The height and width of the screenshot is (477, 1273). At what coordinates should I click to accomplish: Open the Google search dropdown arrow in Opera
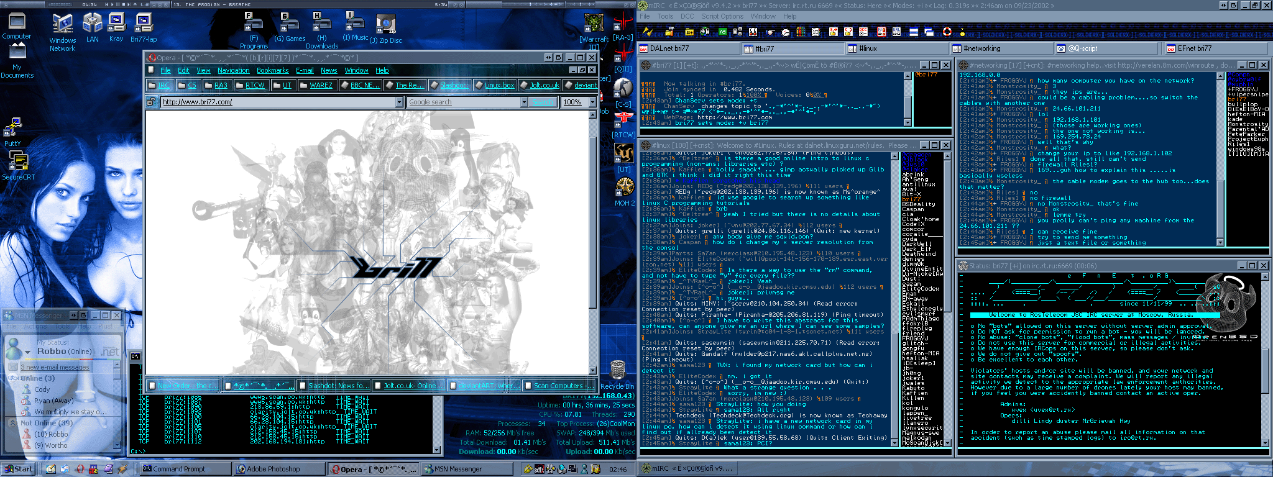point(524,102)
